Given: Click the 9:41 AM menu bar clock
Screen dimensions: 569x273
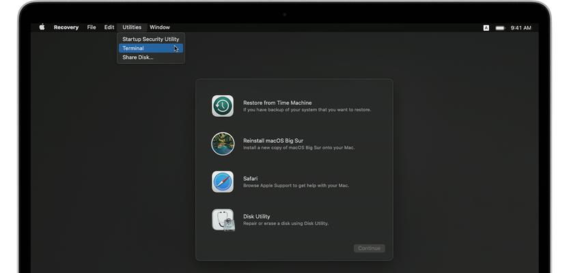Looking at the screenshot, I should coord(521,28).
